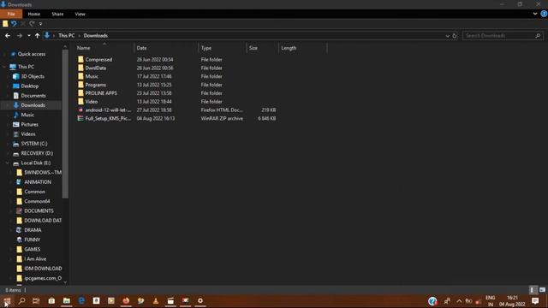Sort by the Size column header

(x=253, y=48)
